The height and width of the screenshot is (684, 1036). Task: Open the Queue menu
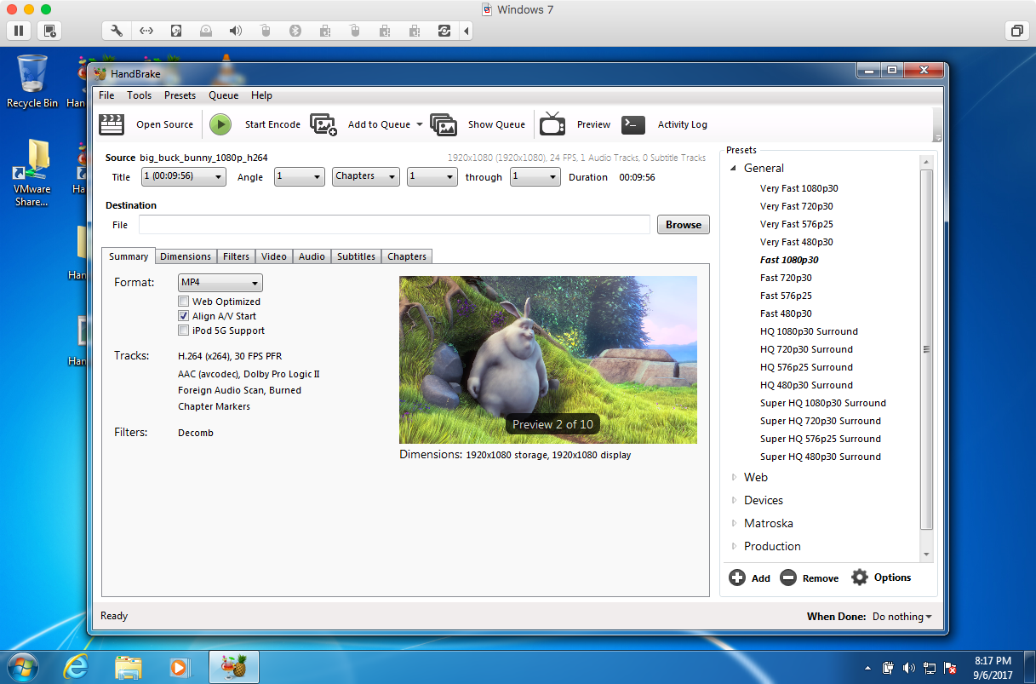(x=224, y=95)
